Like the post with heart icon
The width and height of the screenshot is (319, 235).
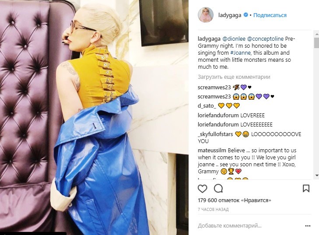pos(203,189)
